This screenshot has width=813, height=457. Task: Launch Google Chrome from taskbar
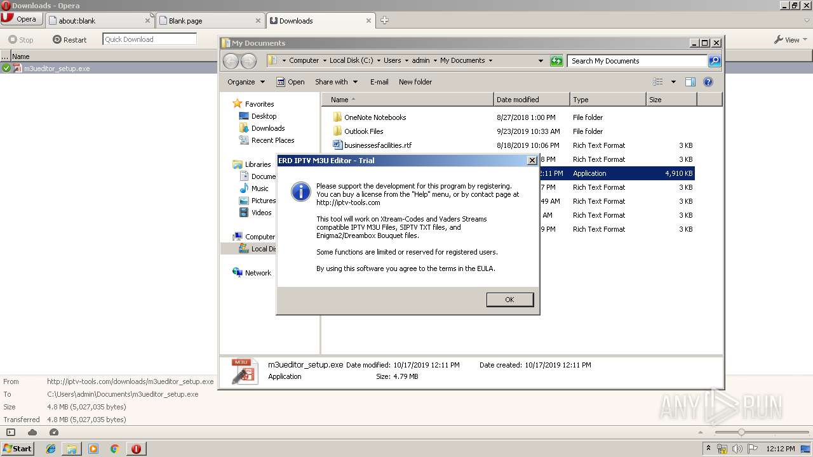point(115,449)
